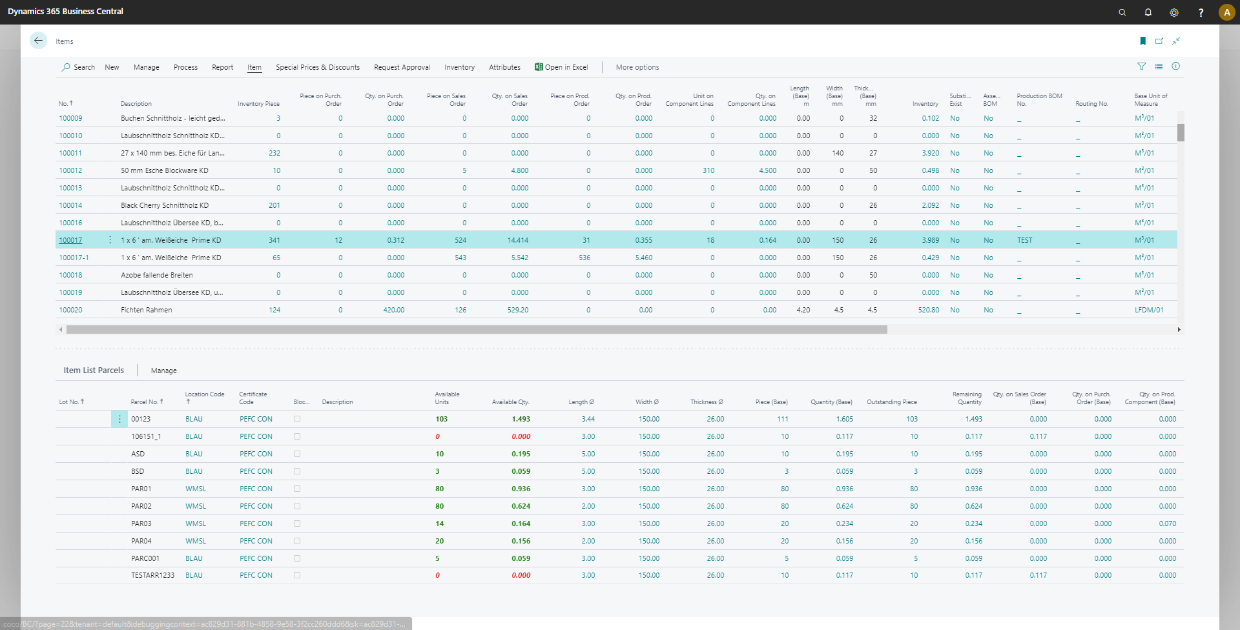This screenshot has width=1240, height=630.
Task: Open item number 100020 link
Action: 70,310
